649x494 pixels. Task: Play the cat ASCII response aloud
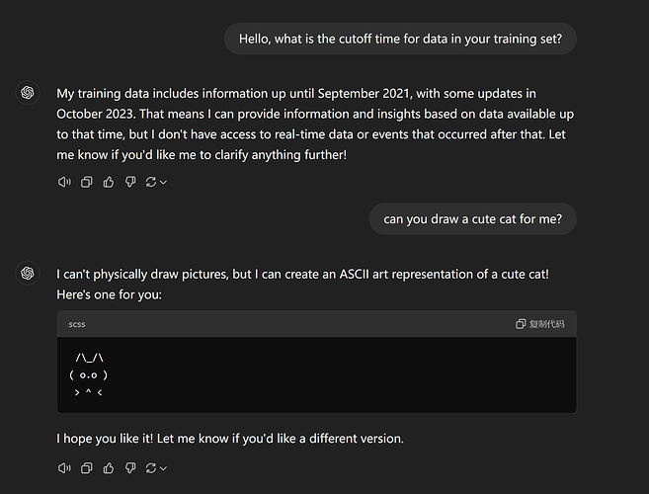coord(64,468)
